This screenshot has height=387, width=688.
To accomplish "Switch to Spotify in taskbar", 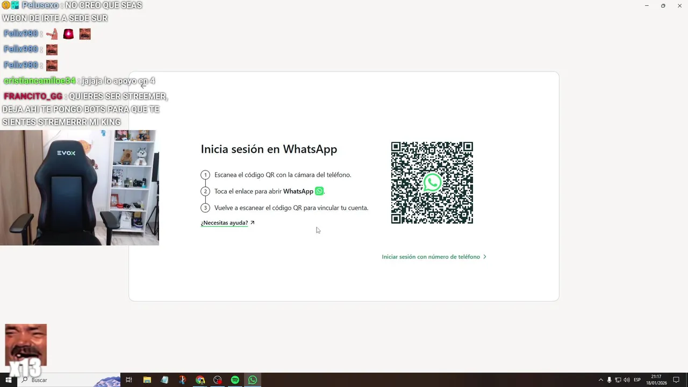I will 235,380.
